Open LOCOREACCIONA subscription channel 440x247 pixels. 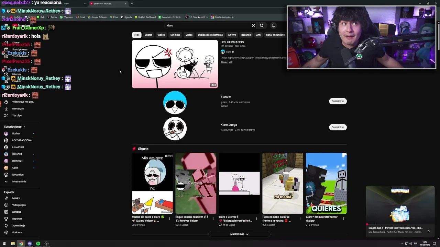pos(22,140)
